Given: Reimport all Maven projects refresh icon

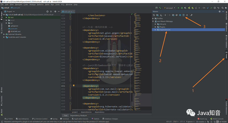Looking at the screenshot, I should pyautogui.click(x=154, y=15).
